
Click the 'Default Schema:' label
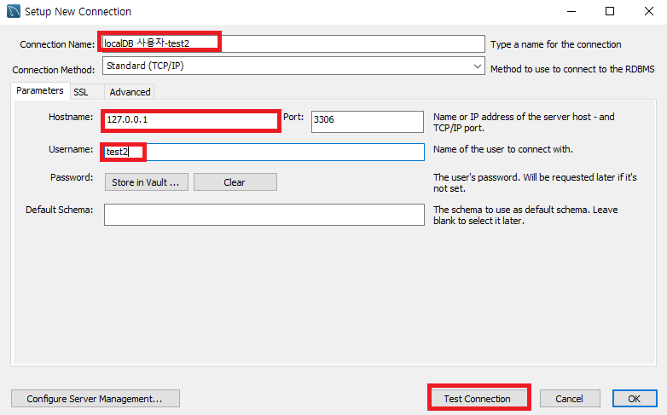point(59,210)
